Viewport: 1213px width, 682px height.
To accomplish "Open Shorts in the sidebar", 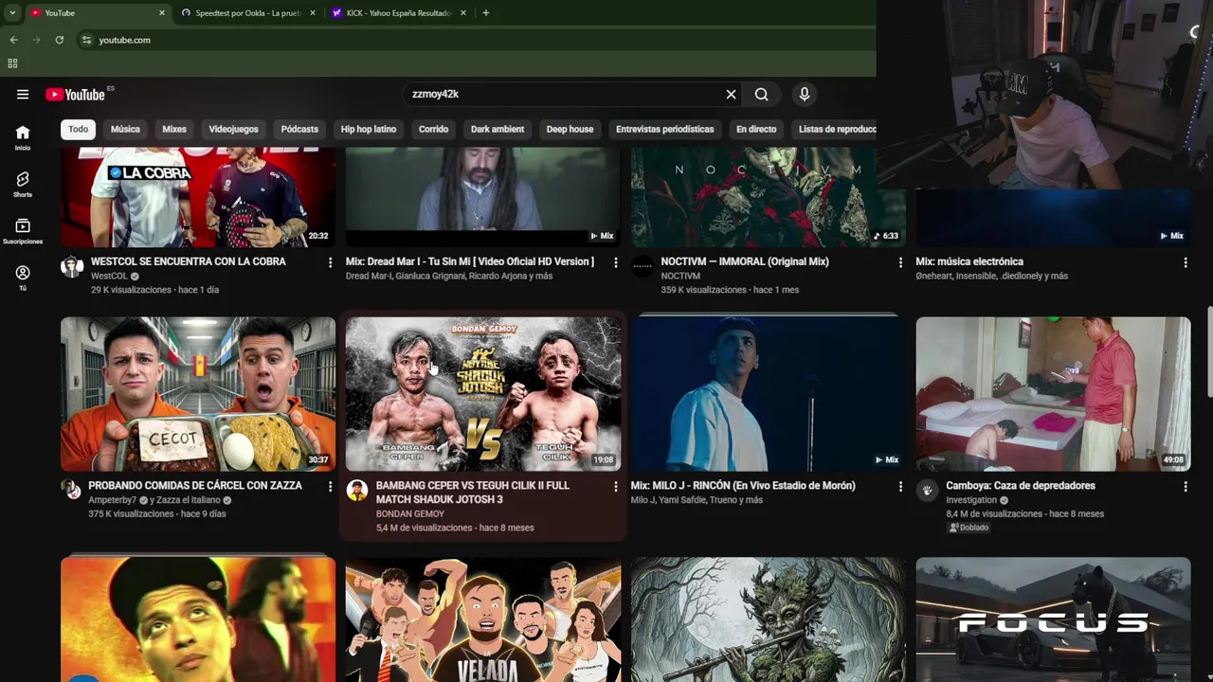I will point(23,185).
